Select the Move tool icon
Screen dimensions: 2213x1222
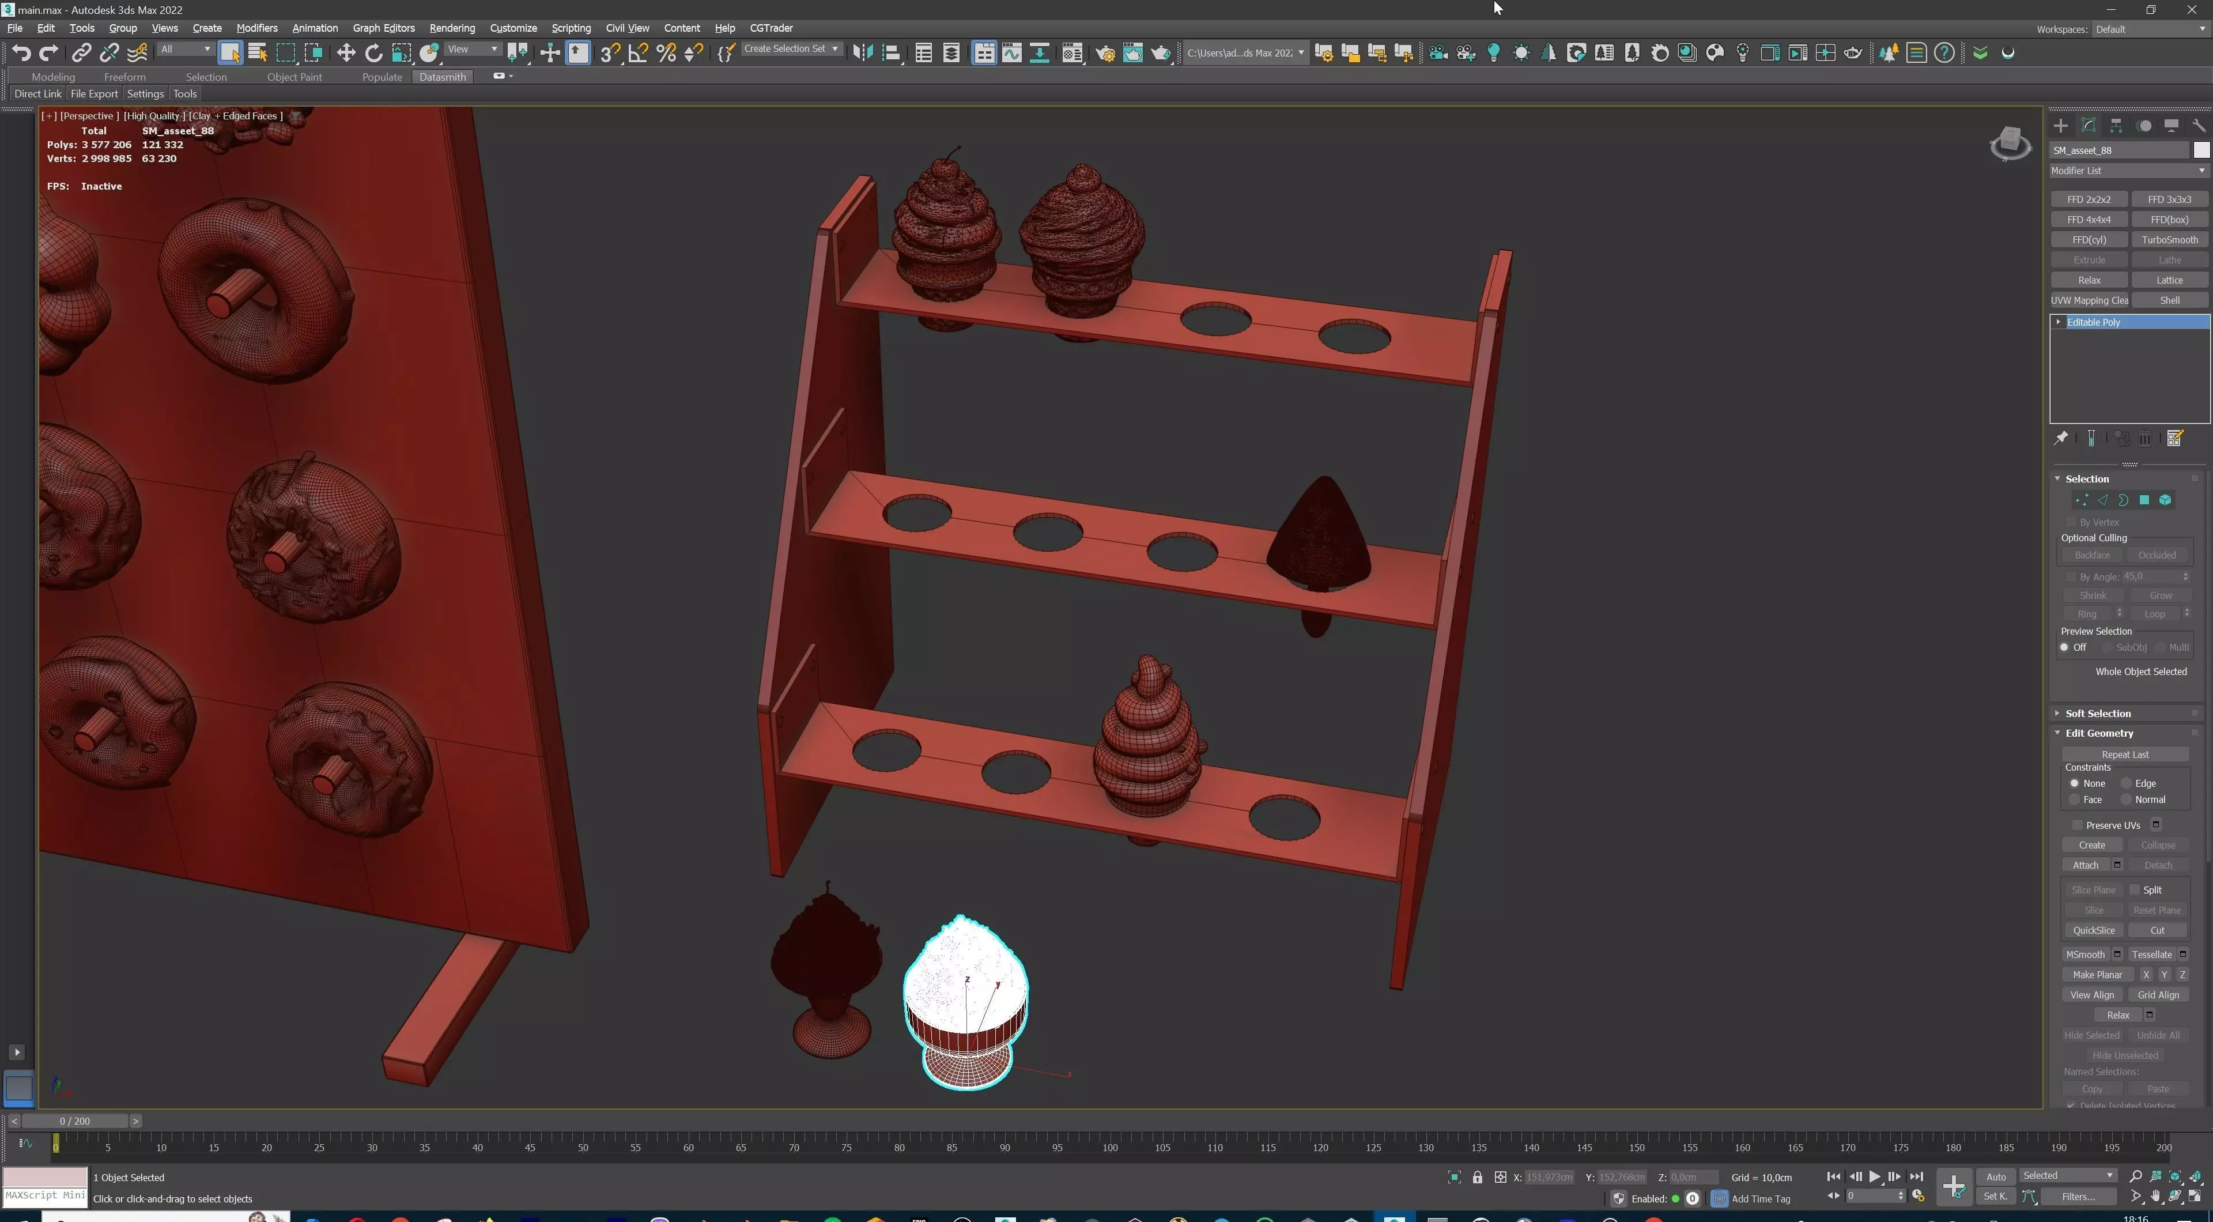pos(345,53)
